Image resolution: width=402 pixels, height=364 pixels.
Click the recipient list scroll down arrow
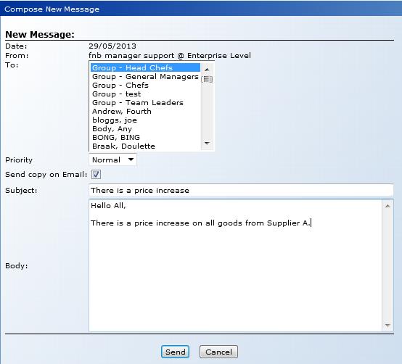[x=207, y=143]
